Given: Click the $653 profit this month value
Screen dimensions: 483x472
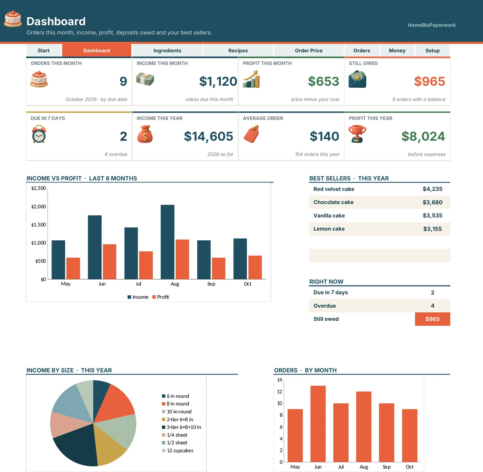Looking at the screenshot, I should tap(323, 81).
